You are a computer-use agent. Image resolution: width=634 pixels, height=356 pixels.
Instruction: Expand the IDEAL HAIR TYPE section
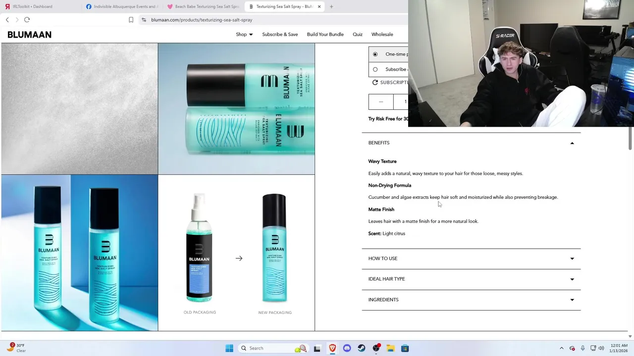coord(471,279)
